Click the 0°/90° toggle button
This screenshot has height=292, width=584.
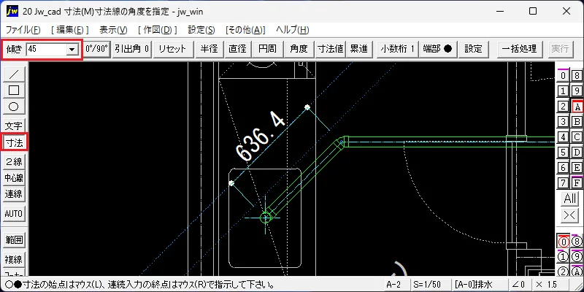(96, 49)
